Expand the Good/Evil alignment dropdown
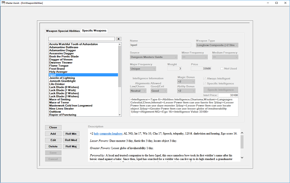 [x=159, y=91]
